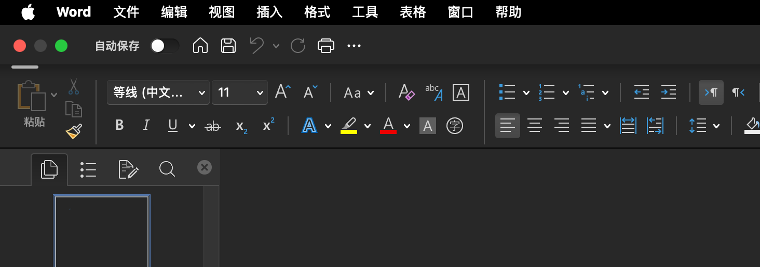The width and height of the screenshot is (760, 267).
Task: Apply red font color
Action: (x=388, y=126)
